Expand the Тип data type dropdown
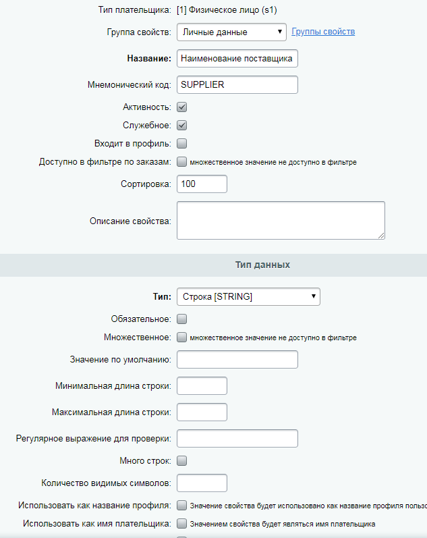Image resolution: width=427 pixels, height=538 pixels. click(x=248, y=296)
